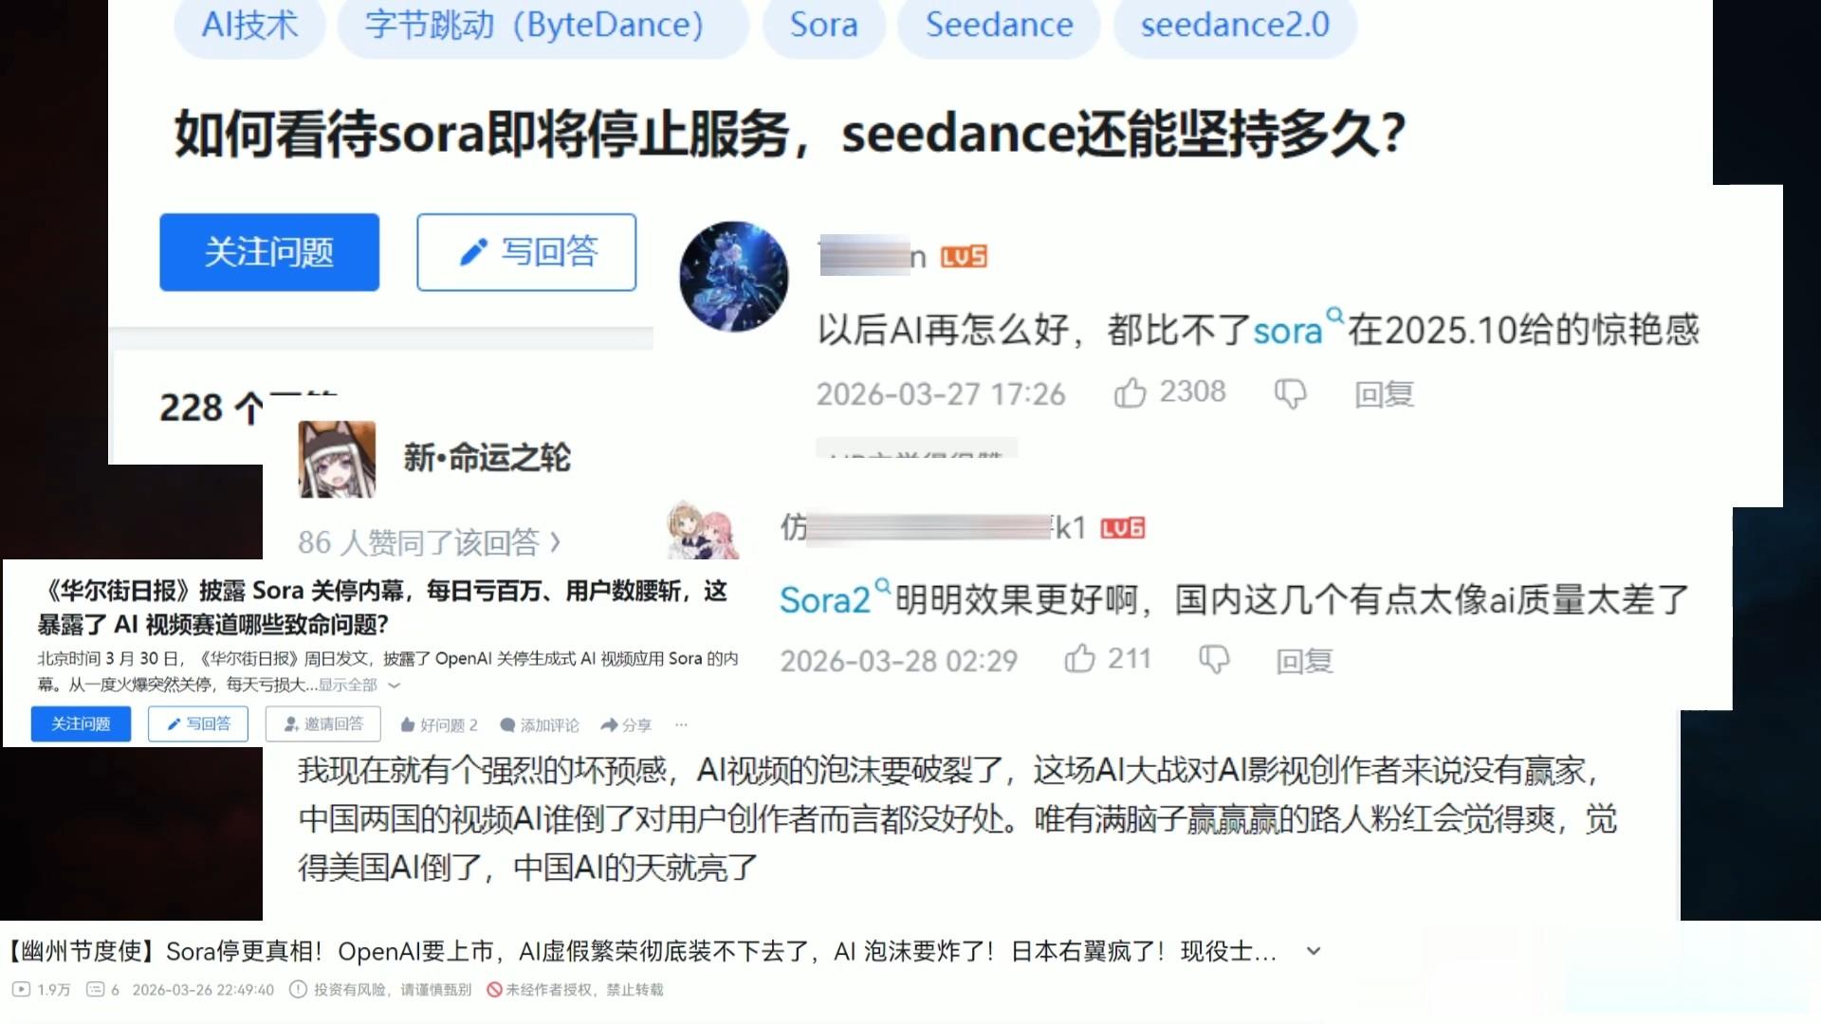1821x1024 pixels.
Task: Open 新·命运之轮 user avatar
Action: (337, 459)
